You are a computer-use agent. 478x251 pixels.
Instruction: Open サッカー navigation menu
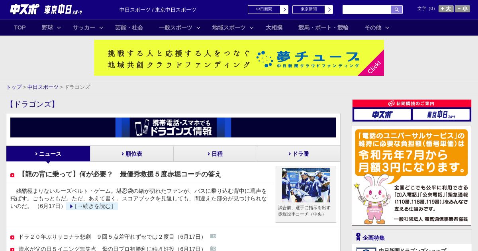(84, 27)
